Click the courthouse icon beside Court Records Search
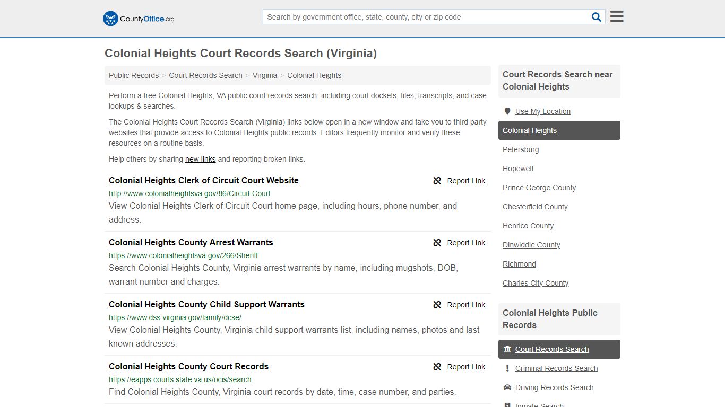 click(x=507, y=349)
